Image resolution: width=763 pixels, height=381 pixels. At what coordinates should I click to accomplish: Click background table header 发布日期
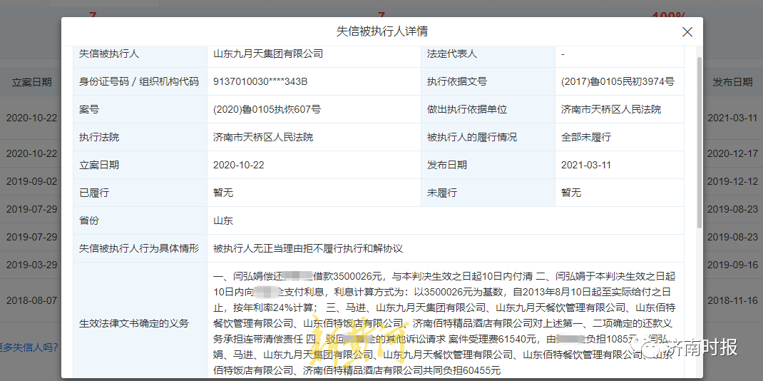[732, 82]
